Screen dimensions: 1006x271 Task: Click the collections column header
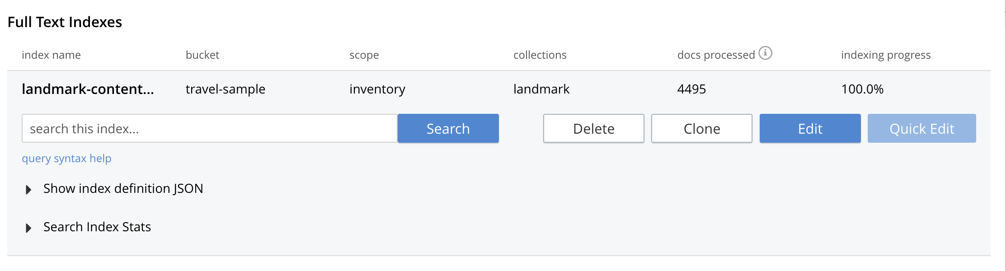(x=540, y=55)
